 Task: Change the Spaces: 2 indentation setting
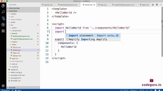(x=134, y=90)
